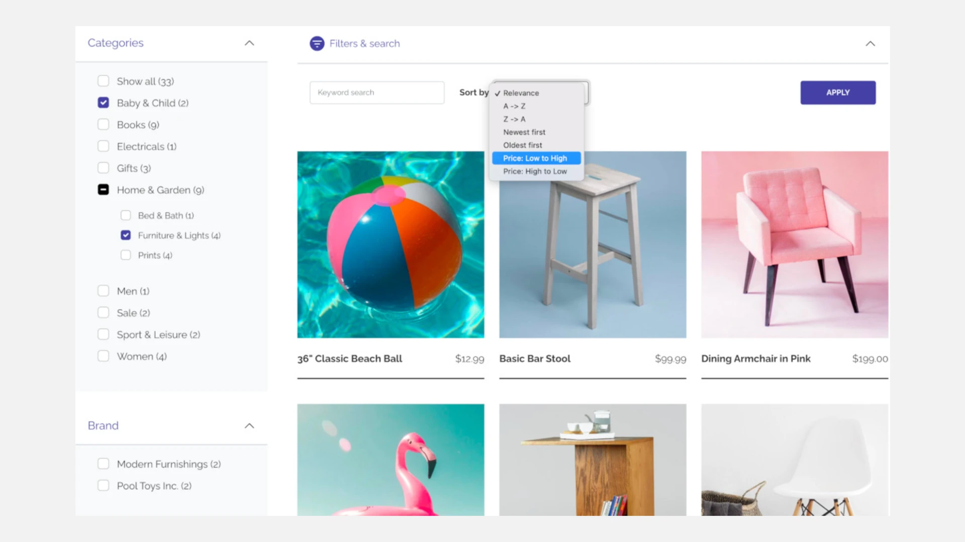The image size is (965, 542).
Task: Click the Brand heading text
Action: 103,426
